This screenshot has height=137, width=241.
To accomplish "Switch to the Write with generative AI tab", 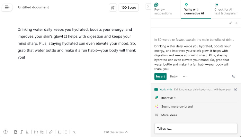I will pyautogui.click(x=196, y=9).
